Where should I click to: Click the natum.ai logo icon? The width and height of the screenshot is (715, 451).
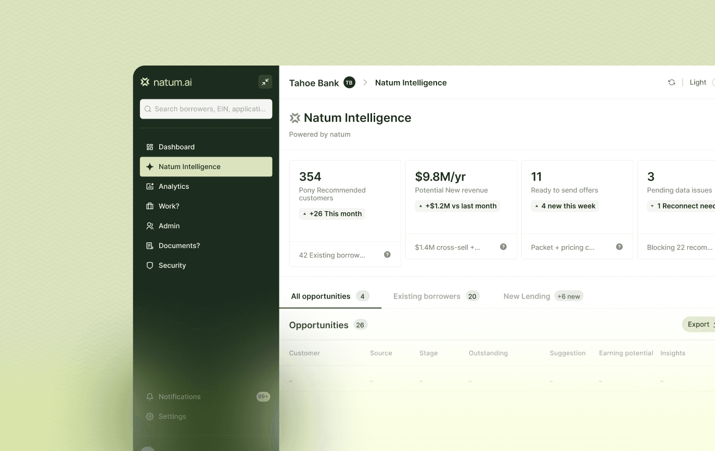click(x=145, y=82)
